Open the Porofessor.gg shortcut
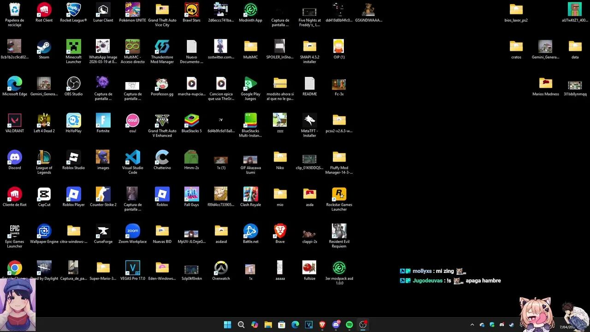This screenshot has width=590, height=332. 162,86
